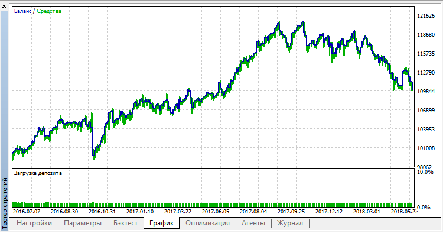This screenshot has width=443, height=233.
Task: Click the 103953 axis value
Action: [x=426, y=130]
